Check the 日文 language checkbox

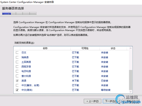(17, 52)
